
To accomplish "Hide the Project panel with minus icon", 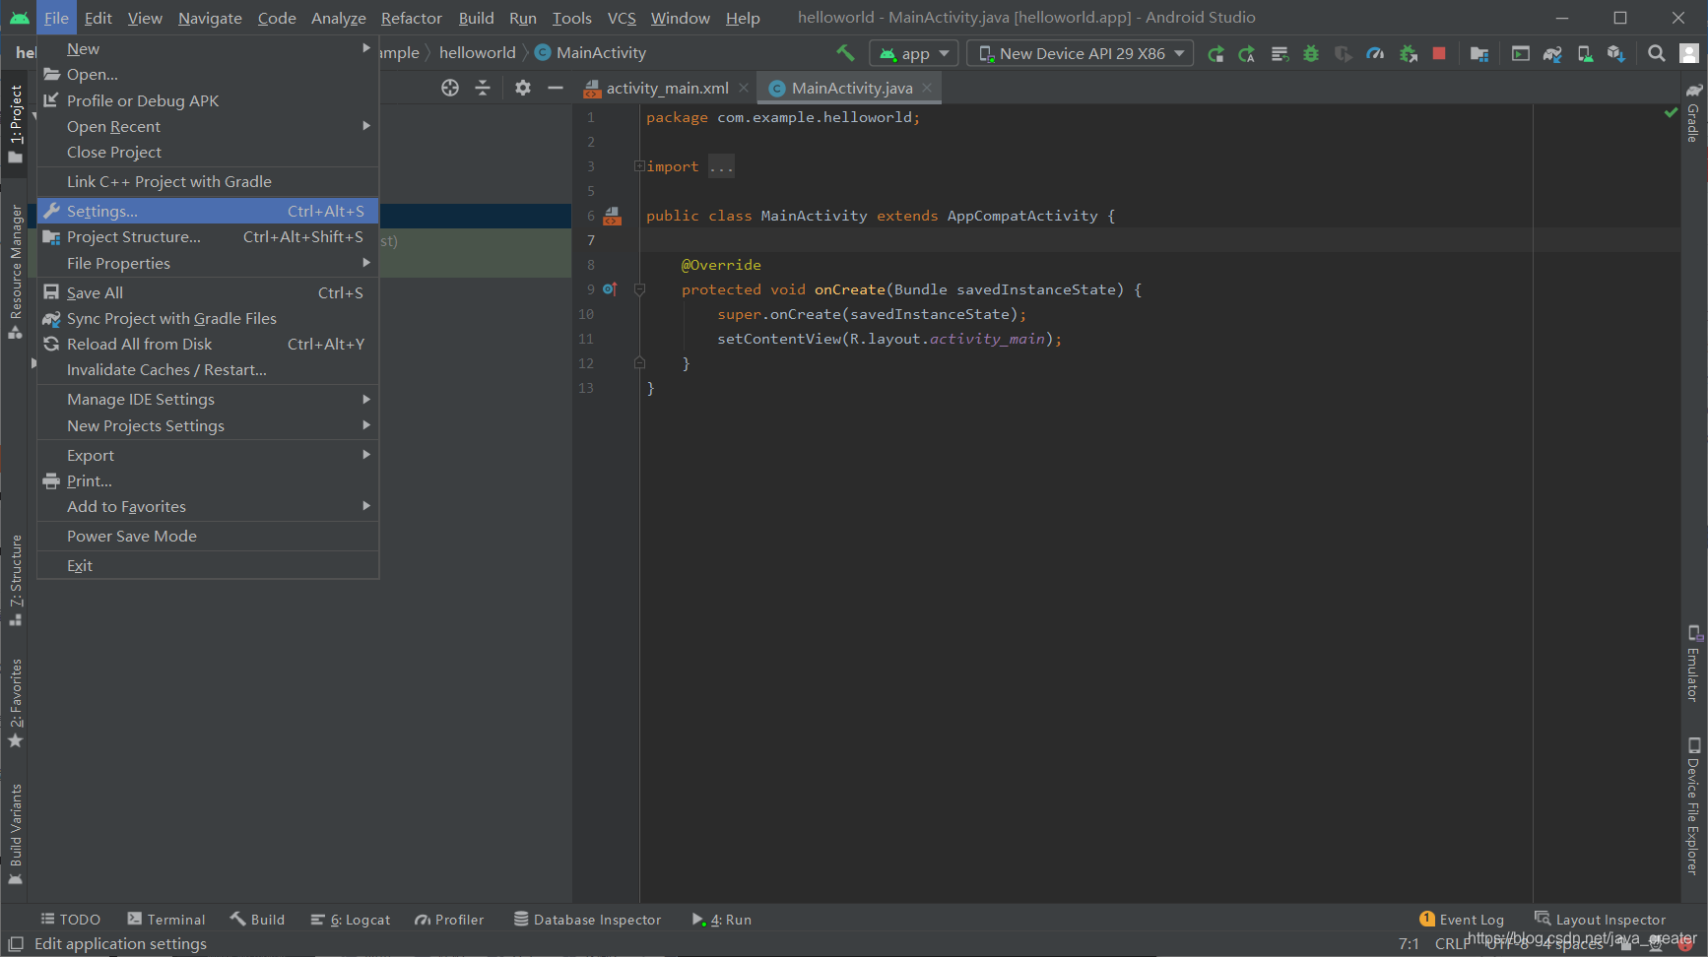I will (x=556, y=88).
